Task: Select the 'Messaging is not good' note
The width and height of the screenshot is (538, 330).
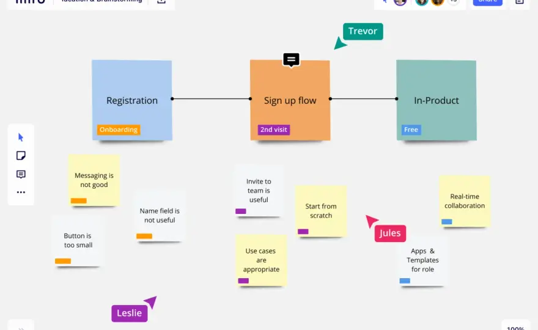Action: pos(94,180)
